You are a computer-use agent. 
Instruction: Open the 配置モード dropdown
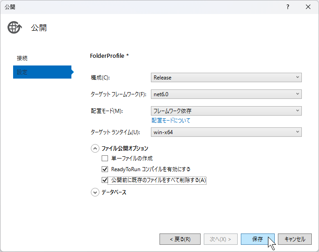click(226, 111)
